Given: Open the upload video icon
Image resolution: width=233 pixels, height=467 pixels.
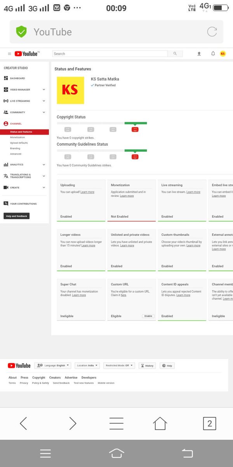Looking at the screenshot, I should (199, 54).
